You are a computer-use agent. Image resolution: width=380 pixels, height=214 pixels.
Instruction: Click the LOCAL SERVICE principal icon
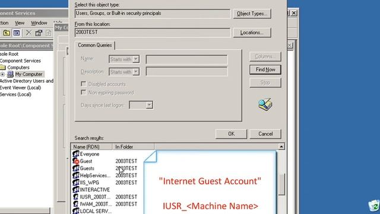click(x=76, y=211)
